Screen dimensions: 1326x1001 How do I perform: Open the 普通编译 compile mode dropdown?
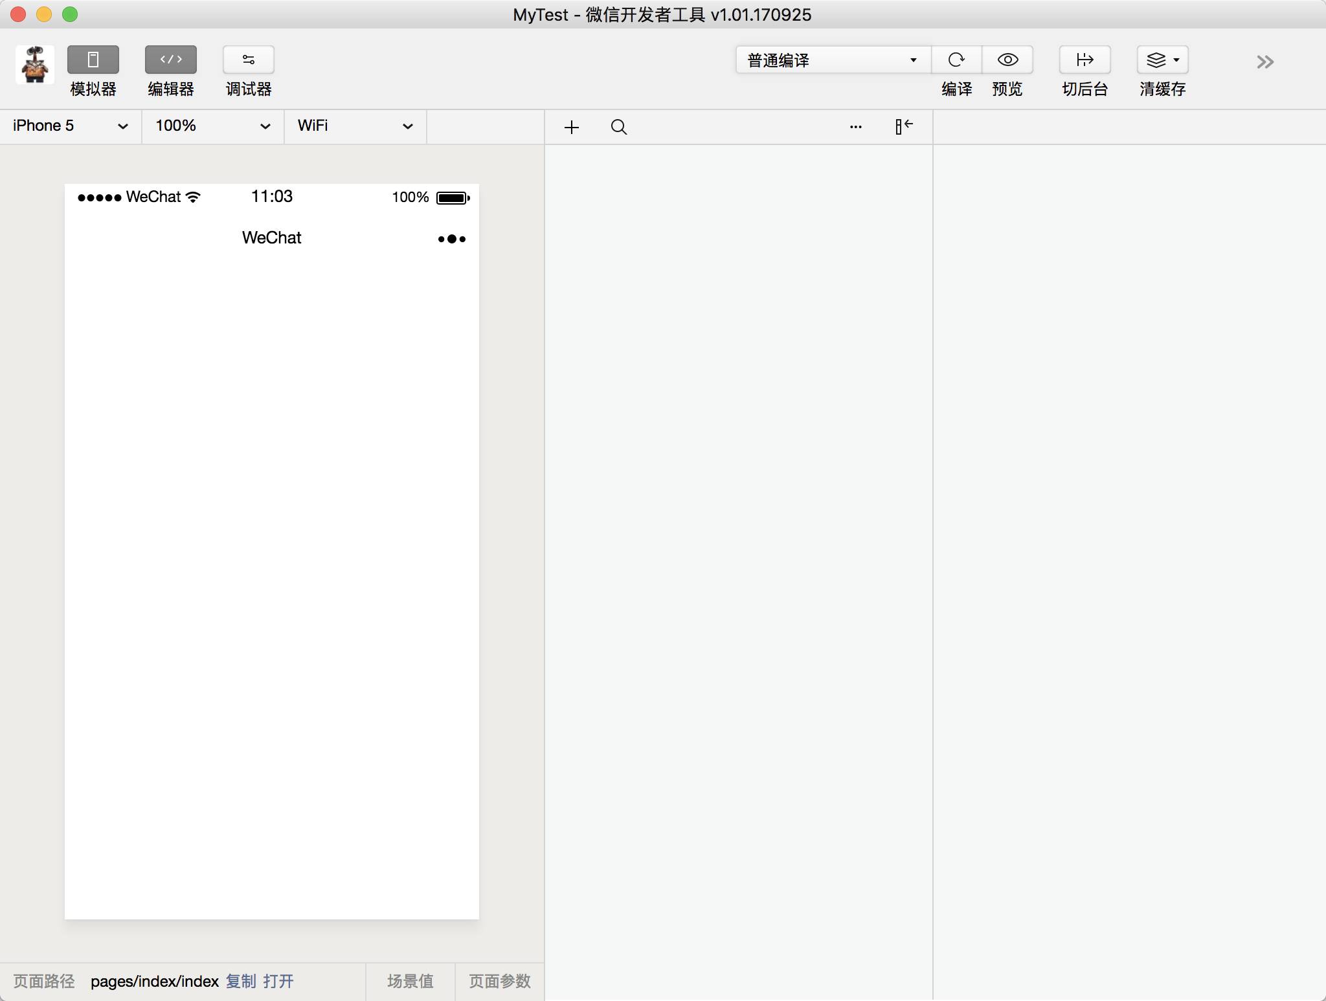[833, 60]
